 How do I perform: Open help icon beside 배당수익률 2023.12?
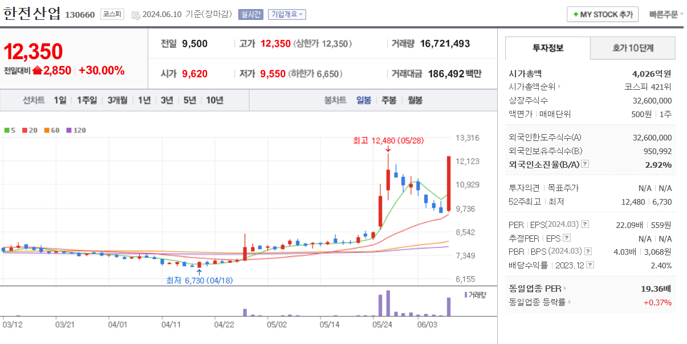[x=590, y=265]
